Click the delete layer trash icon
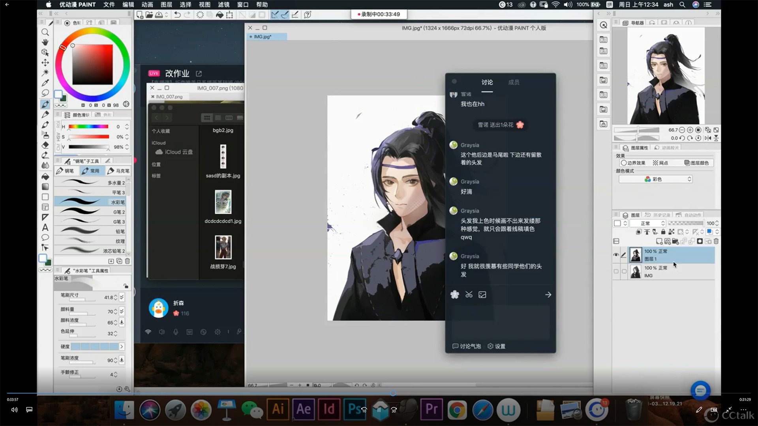The height and width of the screenshot is (426, 758). 716,241
